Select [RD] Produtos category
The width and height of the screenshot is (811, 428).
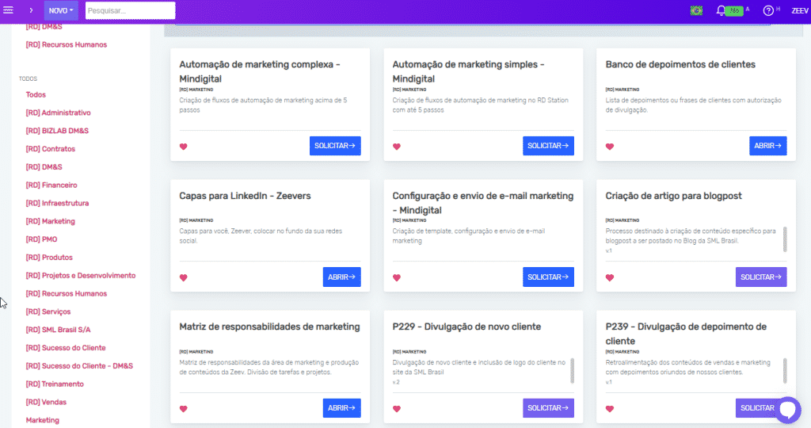pyautogui.click(x=49, y=258)
